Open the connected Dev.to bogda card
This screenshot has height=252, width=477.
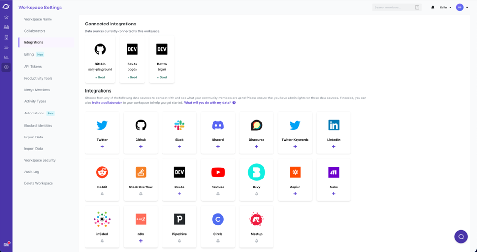132,59
